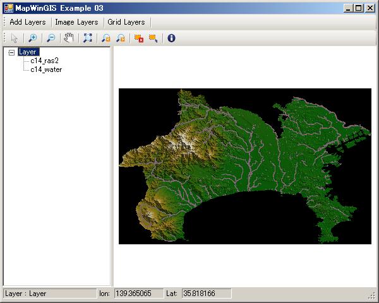Viewport: 379px width, 303px height.
Task: Zoom to full extents
Action: click(87, 38)
